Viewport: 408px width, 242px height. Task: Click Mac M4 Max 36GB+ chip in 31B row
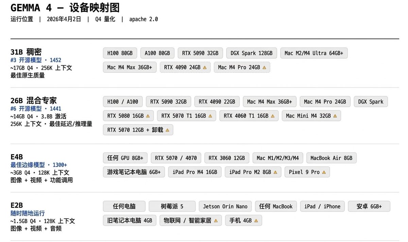[130, 67]
